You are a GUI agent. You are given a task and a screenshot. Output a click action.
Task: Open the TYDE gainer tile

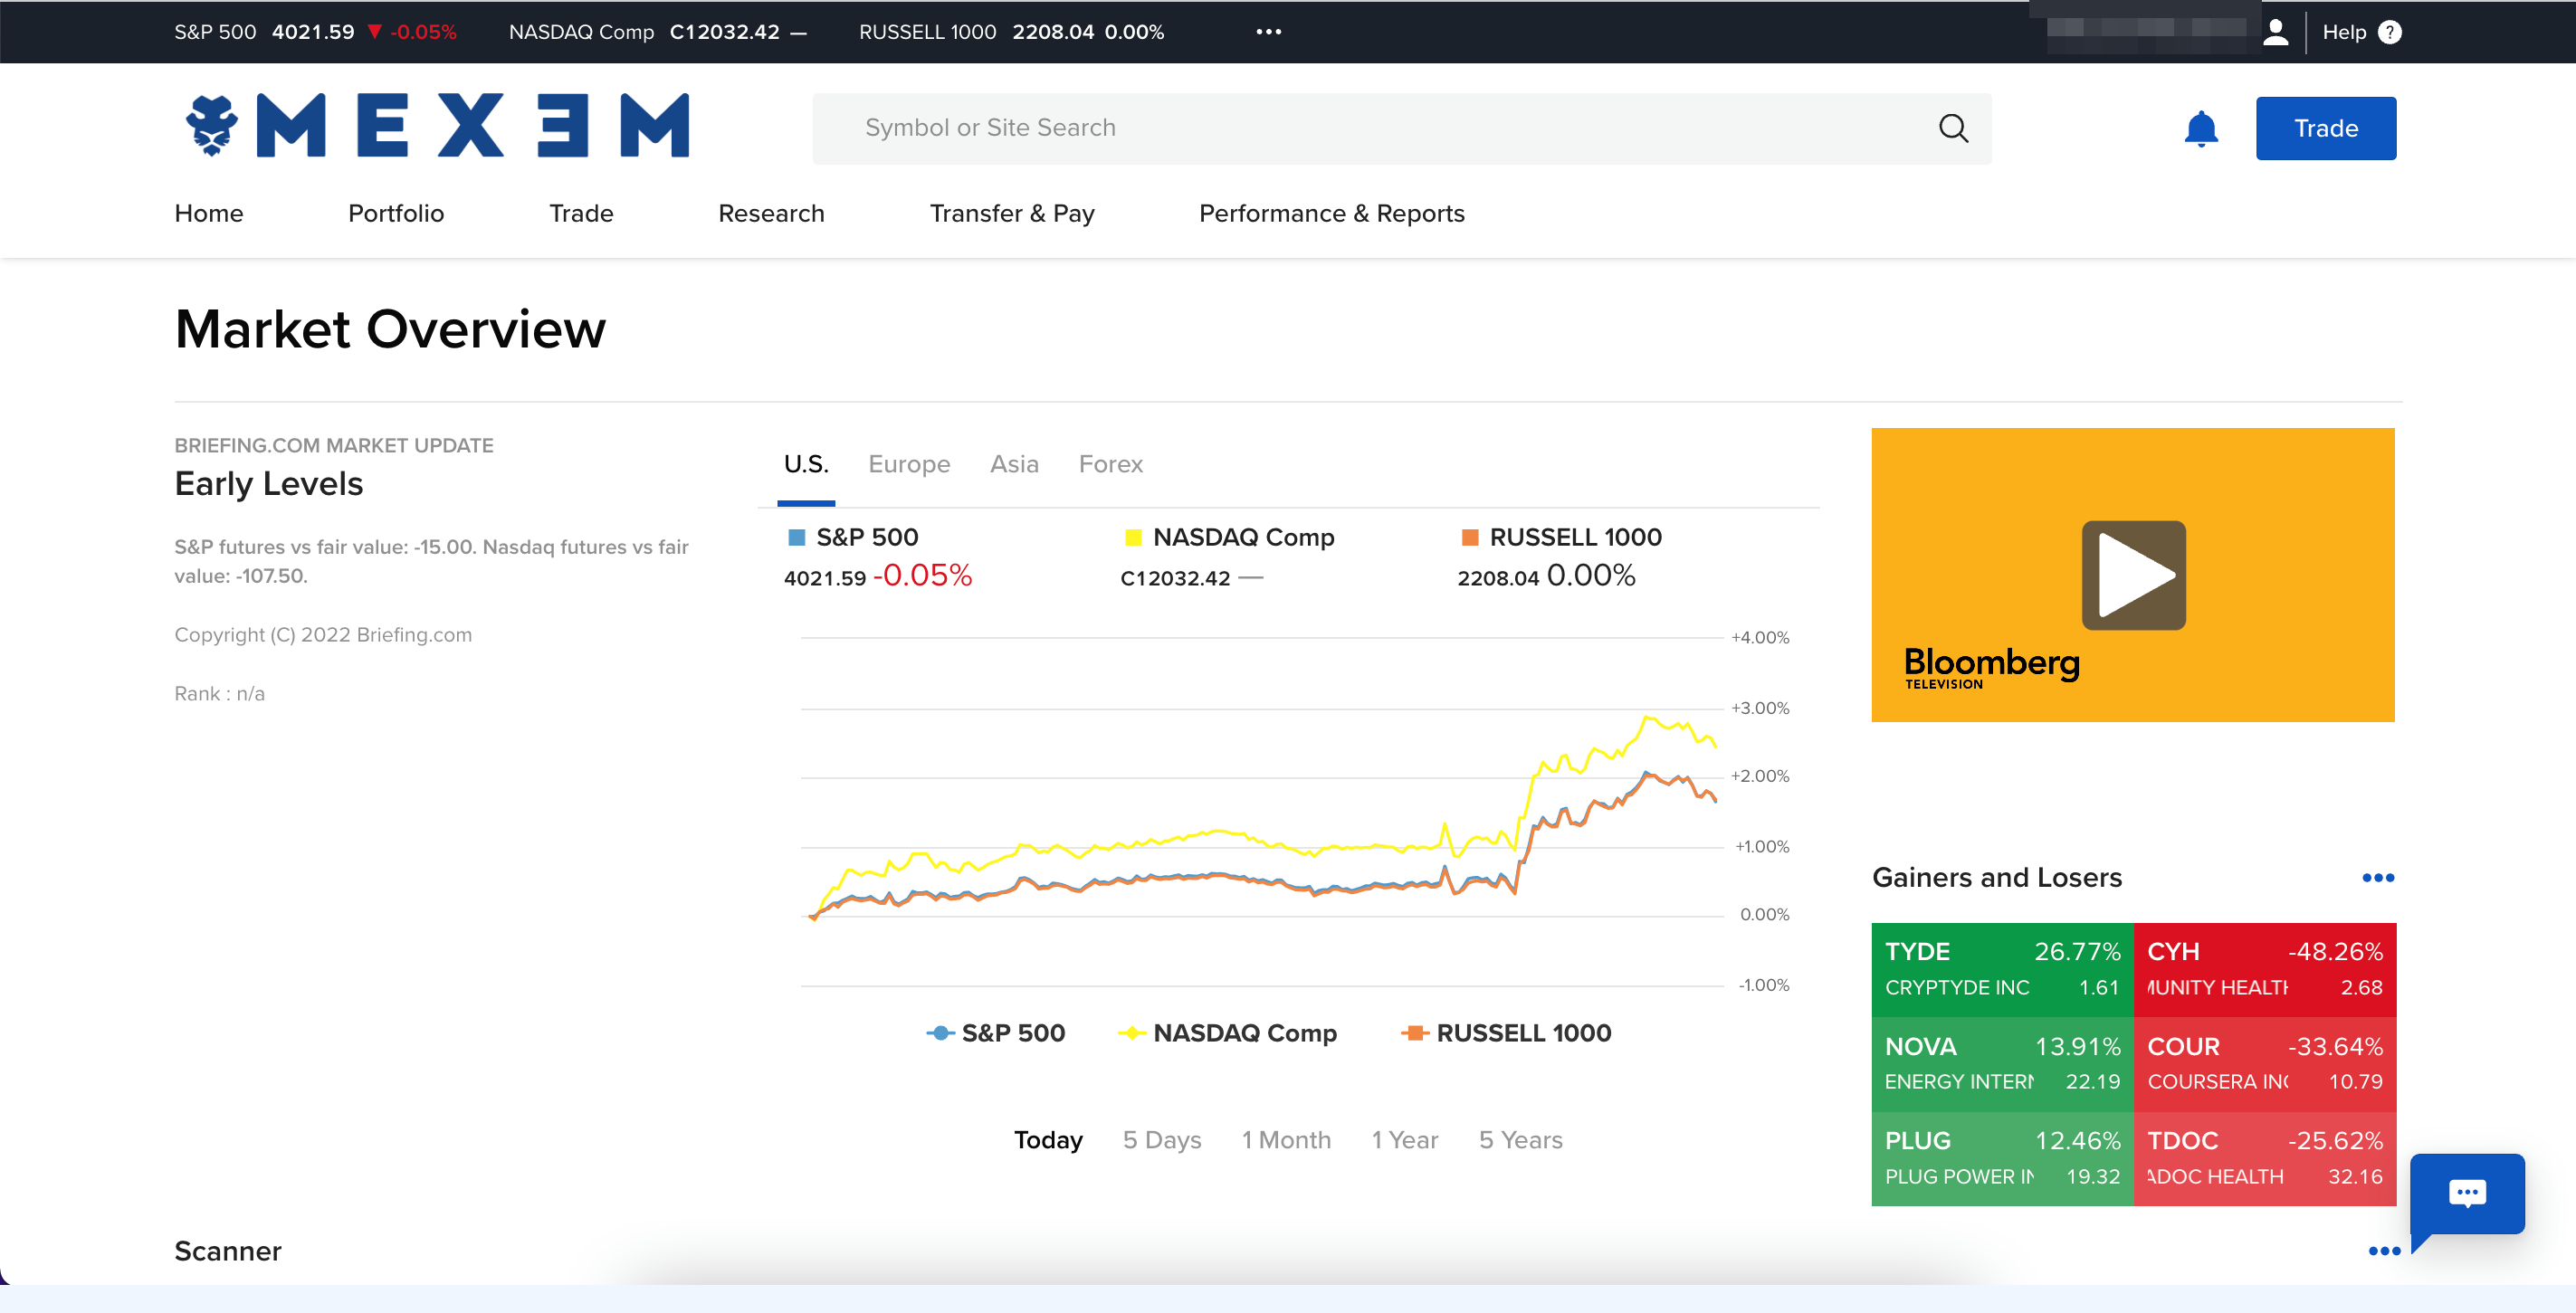2001,968
